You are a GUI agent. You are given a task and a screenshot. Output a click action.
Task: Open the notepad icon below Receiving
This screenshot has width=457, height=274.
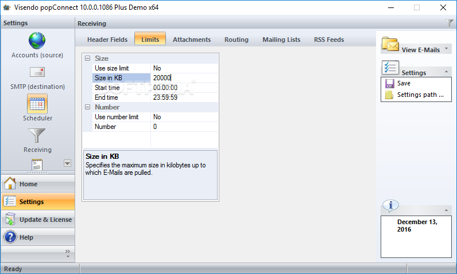point(37,165)
